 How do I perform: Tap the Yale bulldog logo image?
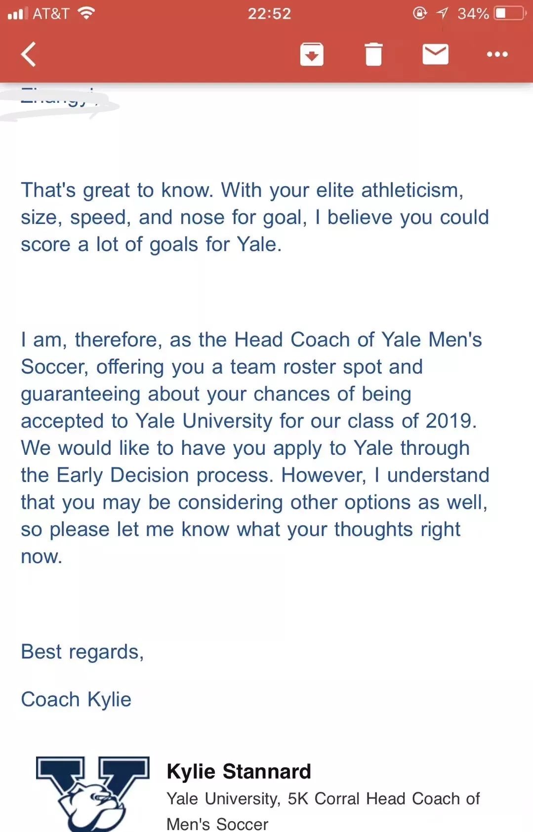93,793
